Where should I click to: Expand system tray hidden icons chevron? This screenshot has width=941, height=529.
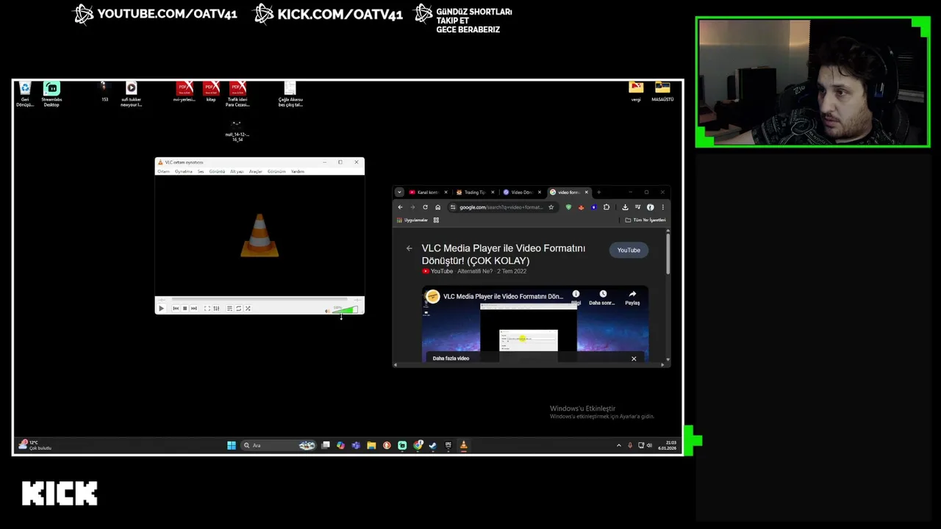[x=618, y=445]
